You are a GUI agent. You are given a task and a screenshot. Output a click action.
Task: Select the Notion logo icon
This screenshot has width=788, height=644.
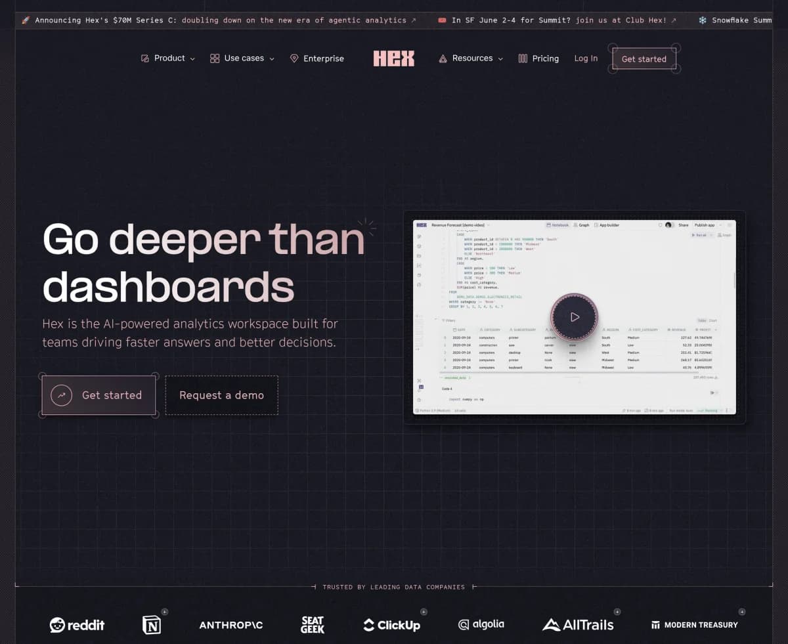click(152, 625)
